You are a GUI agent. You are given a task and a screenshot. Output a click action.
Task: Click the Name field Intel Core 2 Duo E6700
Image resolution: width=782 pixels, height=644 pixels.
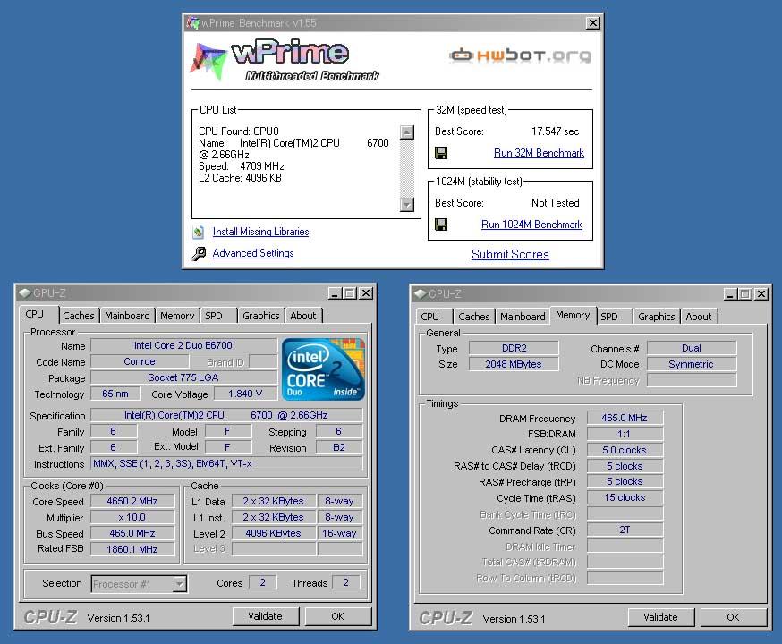183,345
